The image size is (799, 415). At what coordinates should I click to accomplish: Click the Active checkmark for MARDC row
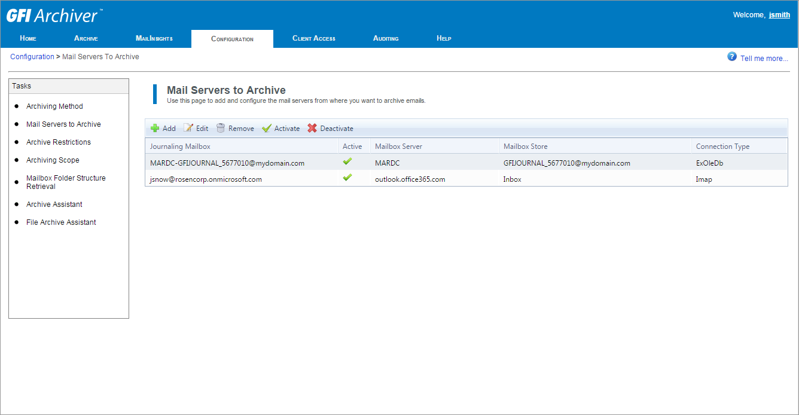(347, 161)
